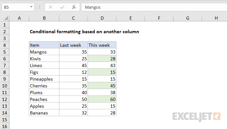
Task: Click the Item header cell
Action: point(44,45)
